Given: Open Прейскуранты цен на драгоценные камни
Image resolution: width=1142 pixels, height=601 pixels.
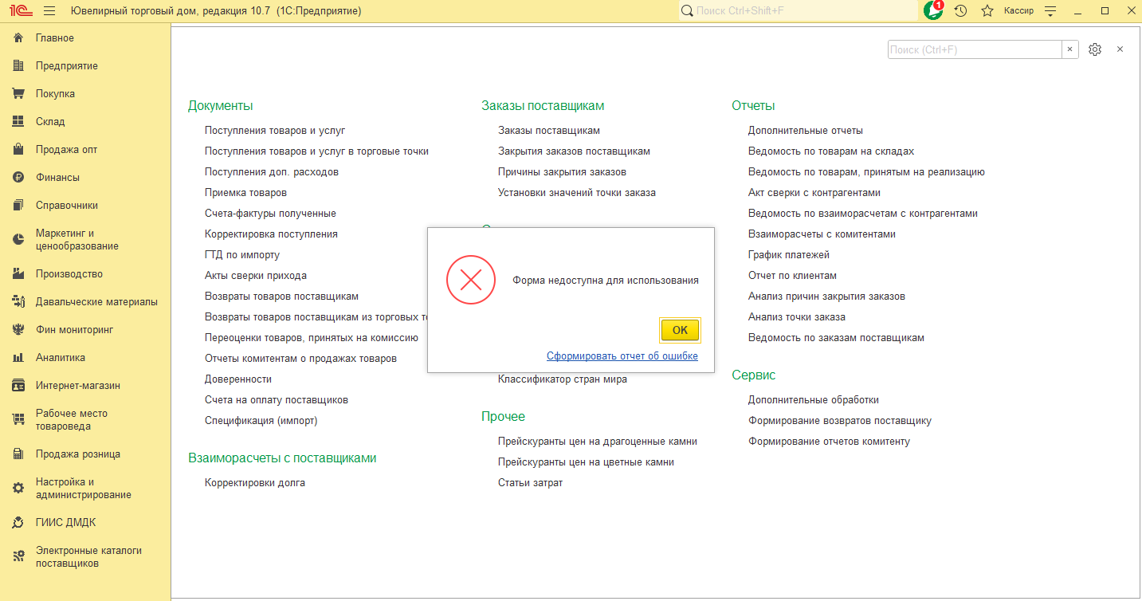Looking at the screenshot, I should pos(598,442).
